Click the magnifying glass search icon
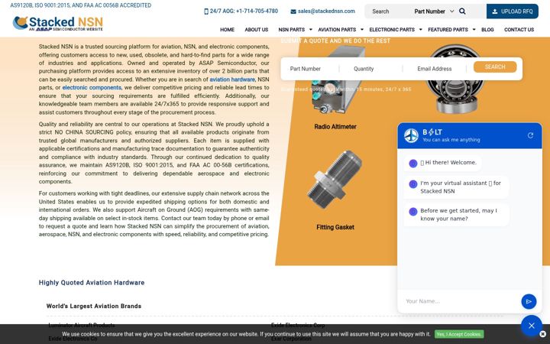This screenshot has height=344, width=550. coord(462,11)
